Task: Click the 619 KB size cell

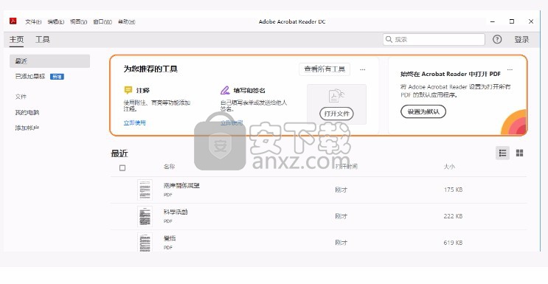Action: 454,243
